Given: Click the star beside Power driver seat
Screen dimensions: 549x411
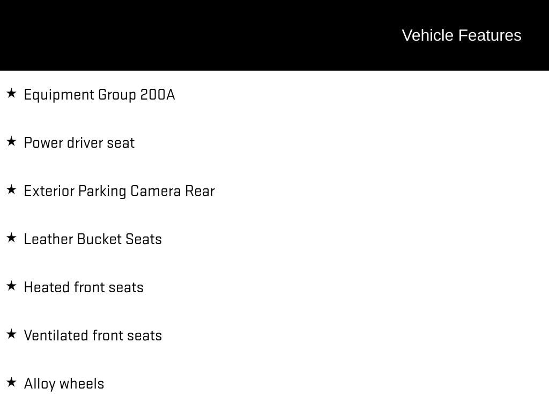Looking at the screenshot, I should tap(11, 141).
